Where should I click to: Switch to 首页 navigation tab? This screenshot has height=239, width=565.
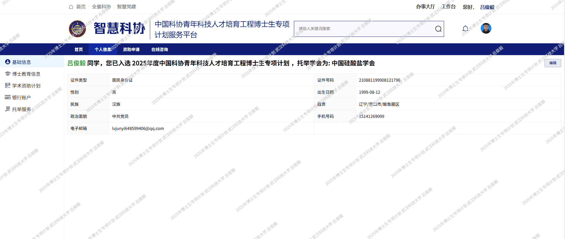tap(79, 50)
